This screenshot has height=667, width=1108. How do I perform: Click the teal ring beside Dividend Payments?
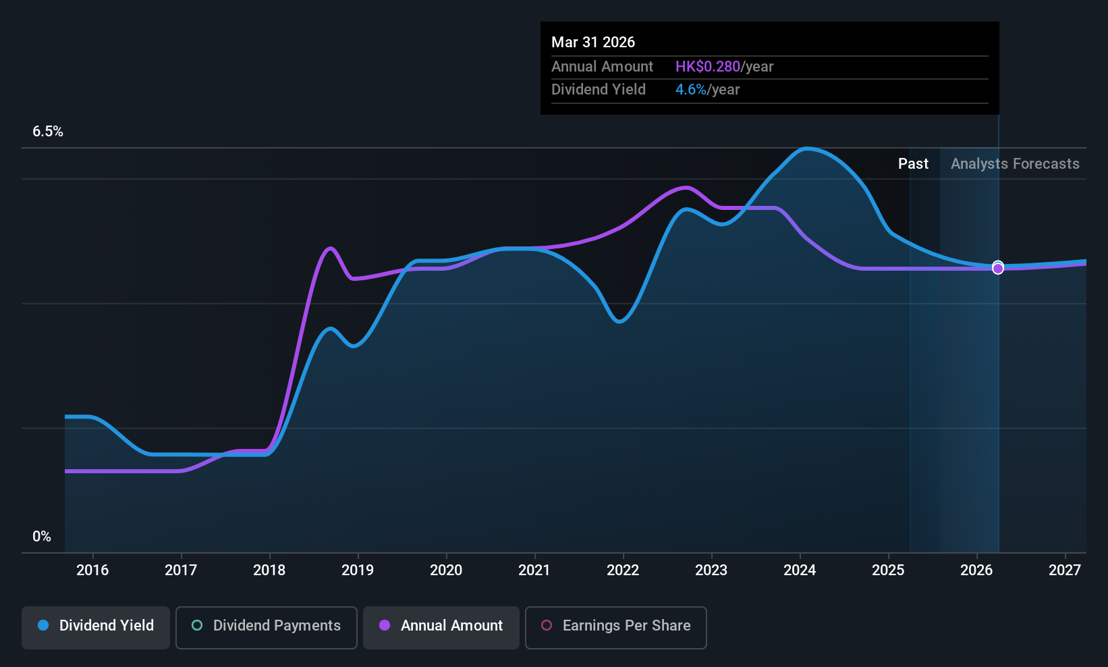[197, 626]
